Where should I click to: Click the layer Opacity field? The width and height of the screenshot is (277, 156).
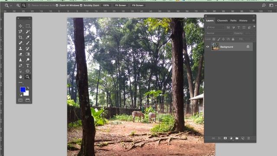(x=249, y=33)
